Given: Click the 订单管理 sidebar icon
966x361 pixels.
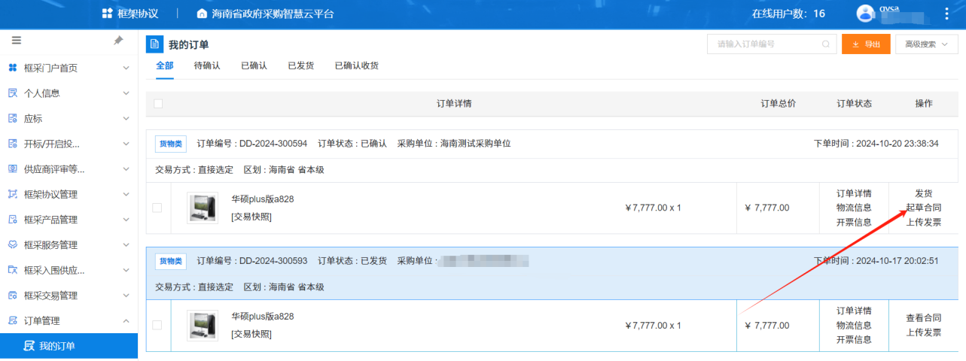Looking at the screenshot, I should coord(12,321).
